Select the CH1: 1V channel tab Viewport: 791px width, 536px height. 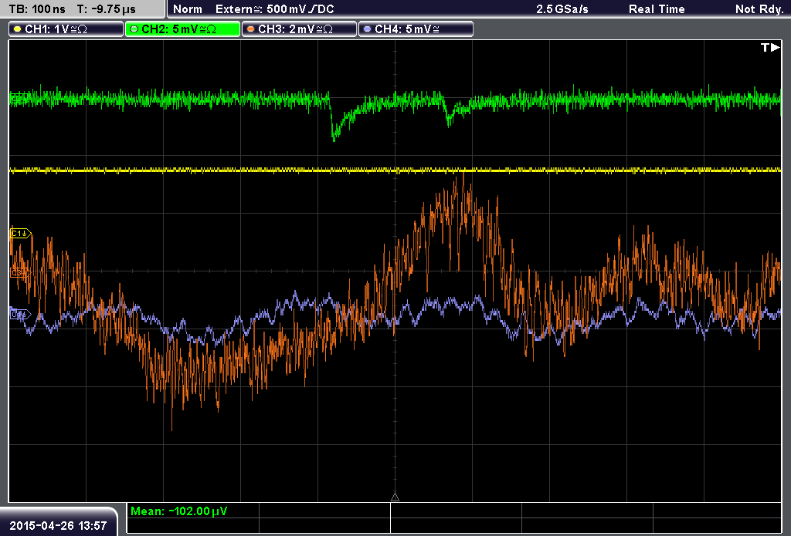click(66, 29)
